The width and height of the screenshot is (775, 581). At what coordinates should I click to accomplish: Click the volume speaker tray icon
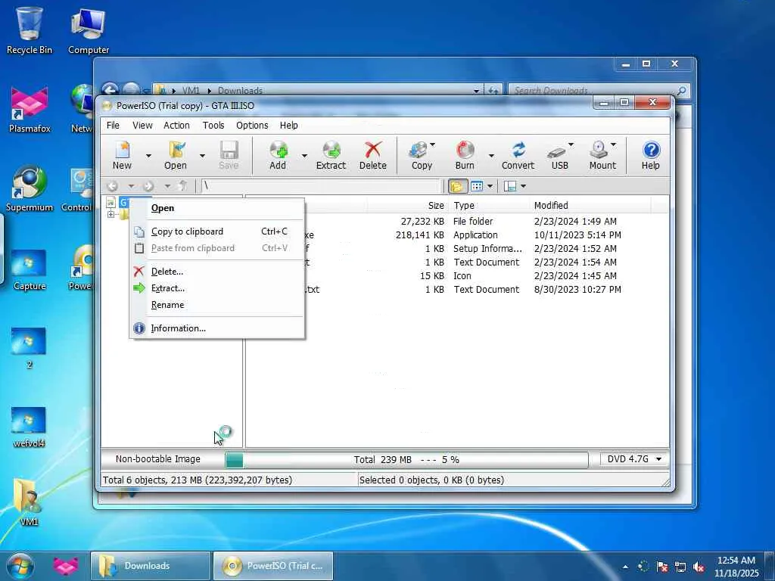coord(699,567)
